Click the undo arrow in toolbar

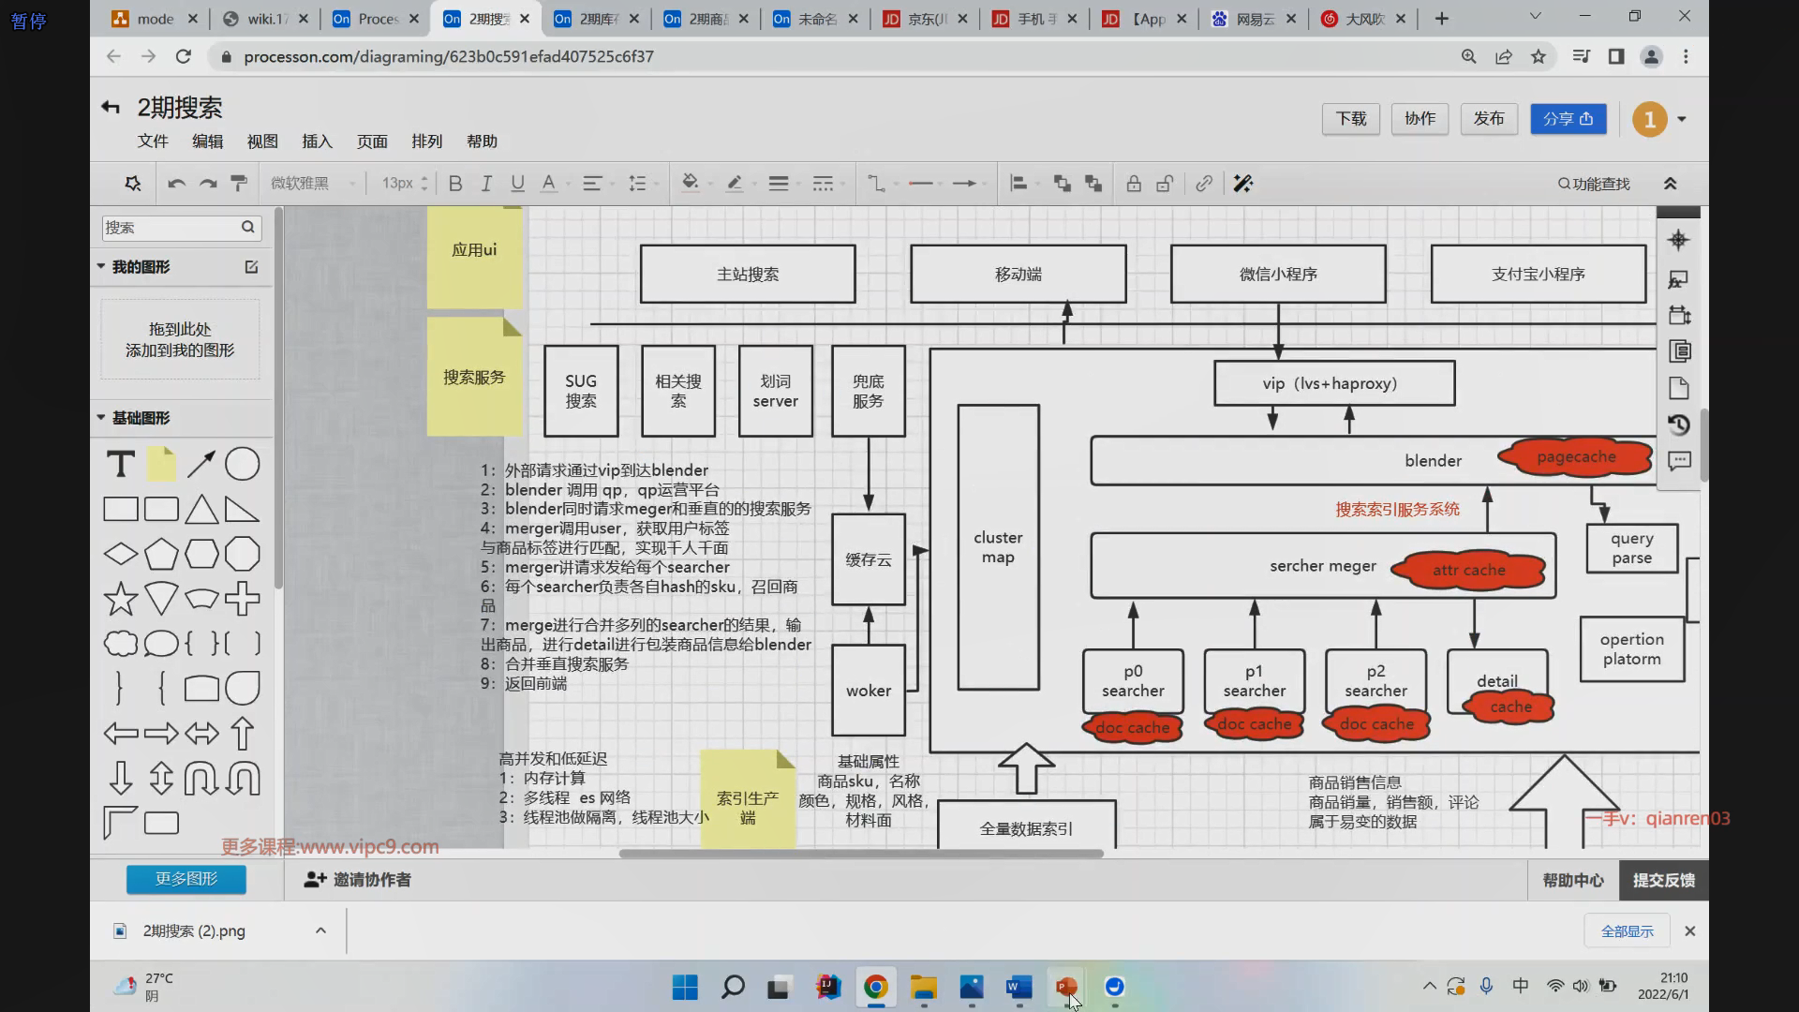[x=176, y=184]
